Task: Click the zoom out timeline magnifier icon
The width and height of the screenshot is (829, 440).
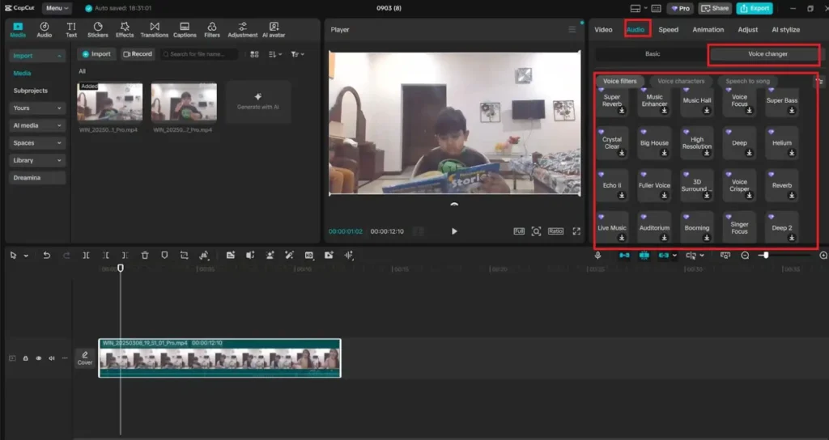Action: pyautogui.click(x=745, y=255)
